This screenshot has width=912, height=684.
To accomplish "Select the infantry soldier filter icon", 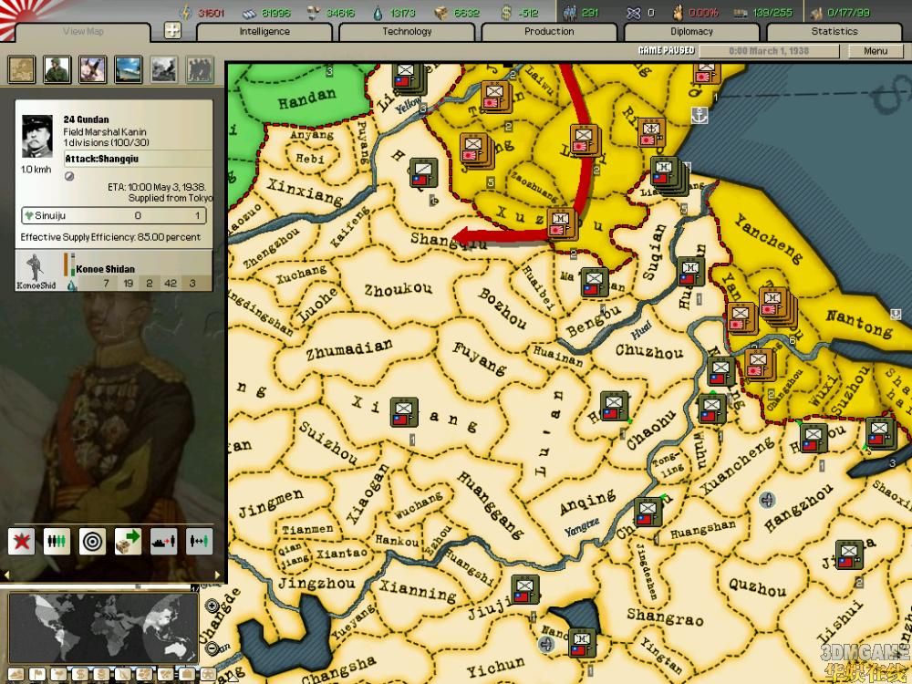I will 57,69.
